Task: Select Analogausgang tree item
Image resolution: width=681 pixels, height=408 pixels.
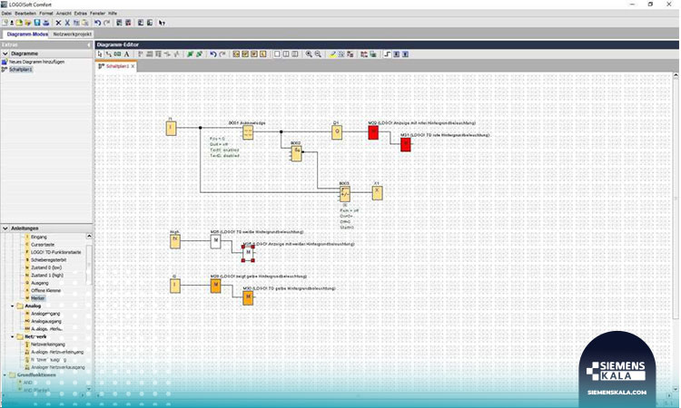Action: [x=46, y=321]
